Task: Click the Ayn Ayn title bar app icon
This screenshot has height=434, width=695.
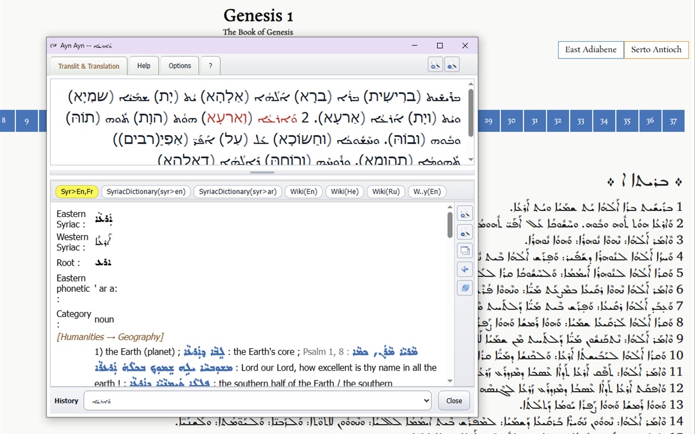Action: (53, 46)
